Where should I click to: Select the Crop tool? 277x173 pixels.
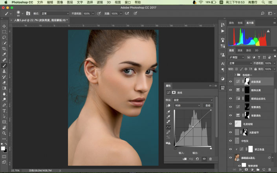[4, 49]
